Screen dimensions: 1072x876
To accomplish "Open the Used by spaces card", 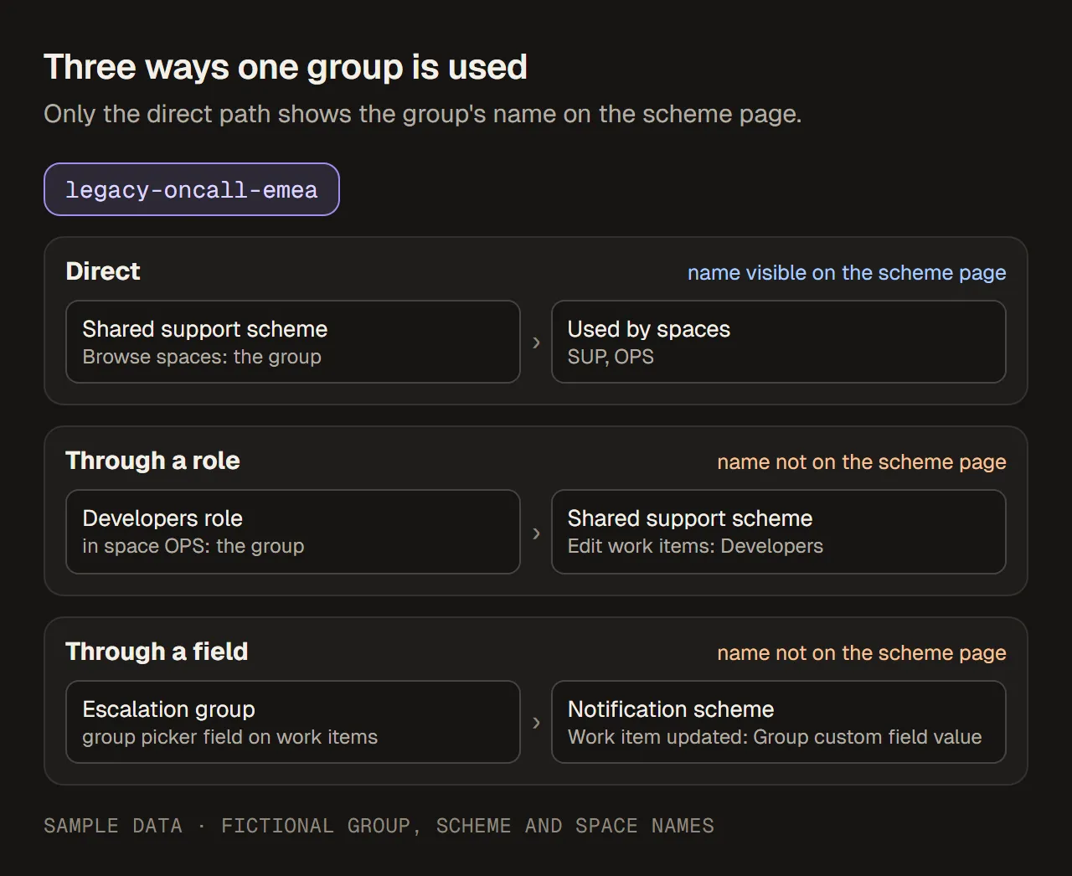I will pos(778,342).
